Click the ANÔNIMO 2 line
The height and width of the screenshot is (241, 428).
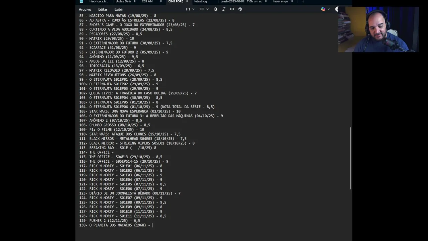[111, 120]
